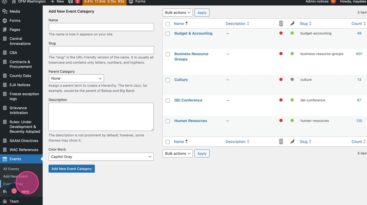Open the Bulk actions dropdown above the table
This screenshot has height=205, width=367.
(178, 13)
